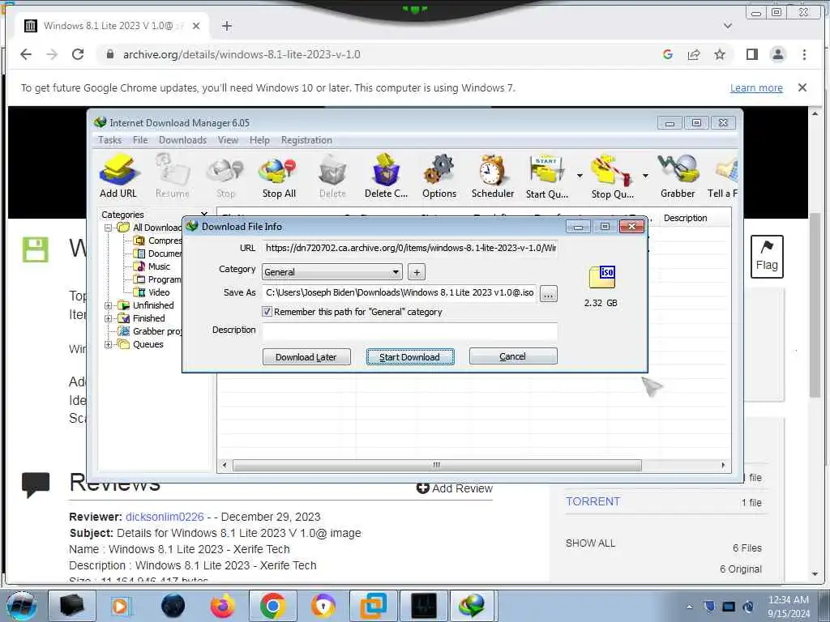Screen dimensions: 830x622
Task: Click the plus button next to Category
Action: pos(417,272)
